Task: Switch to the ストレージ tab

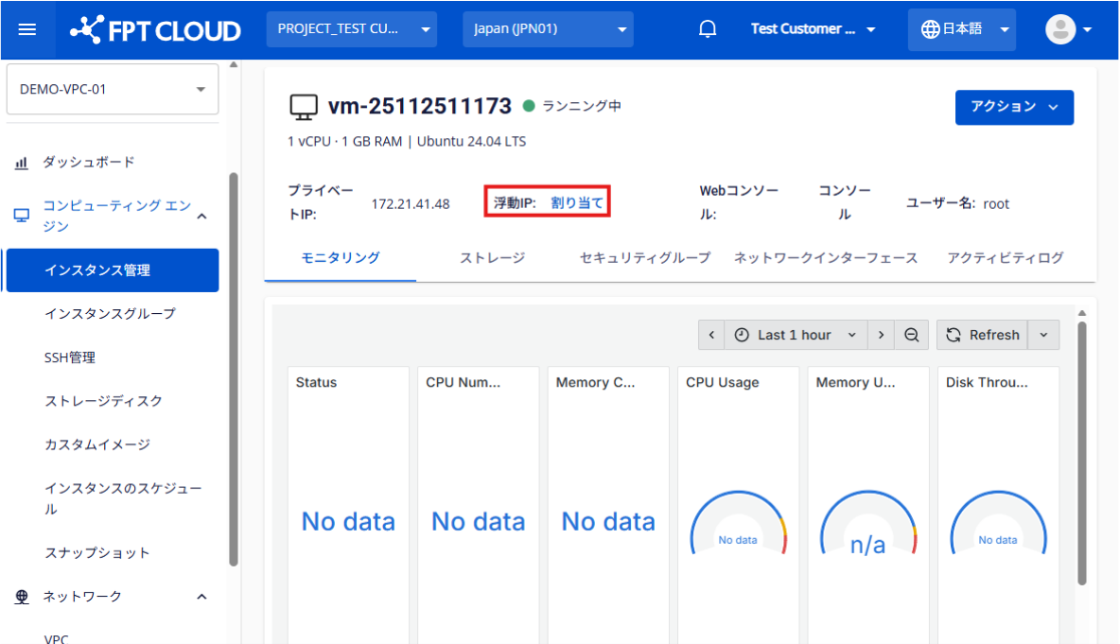Action: pos(492,257)
